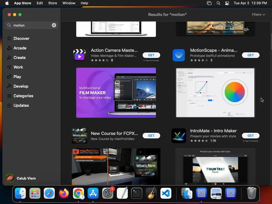The width and height of the screenshot is (272, 204).
Task: Open Preview from the Dock
Action: point(216,193)
